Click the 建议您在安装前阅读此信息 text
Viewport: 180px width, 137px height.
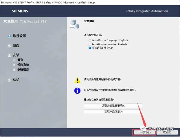pyautogui.click(x=99, y=100)
